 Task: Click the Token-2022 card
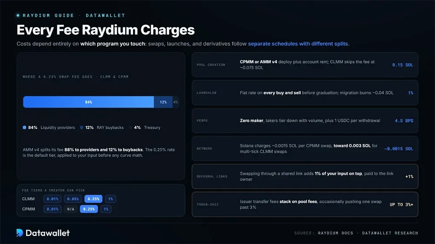point(305,204)
